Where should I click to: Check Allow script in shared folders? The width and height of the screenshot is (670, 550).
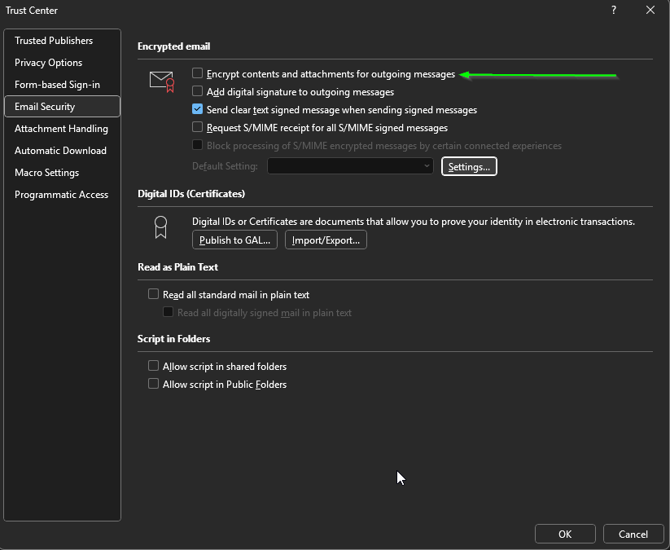153,367
